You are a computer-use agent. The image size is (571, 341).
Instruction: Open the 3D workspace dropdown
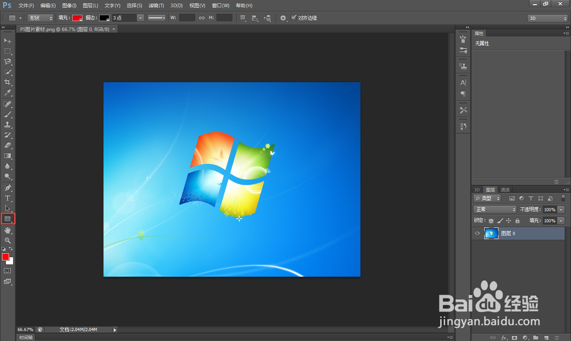(548, 18)
